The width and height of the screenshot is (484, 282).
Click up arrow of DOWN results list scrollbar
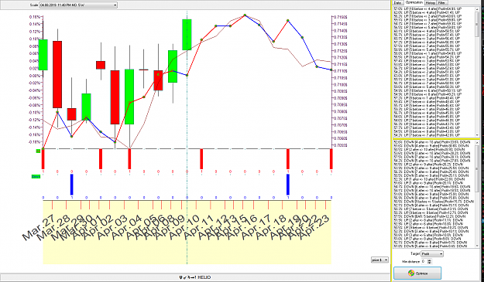(x=478, y=142)
